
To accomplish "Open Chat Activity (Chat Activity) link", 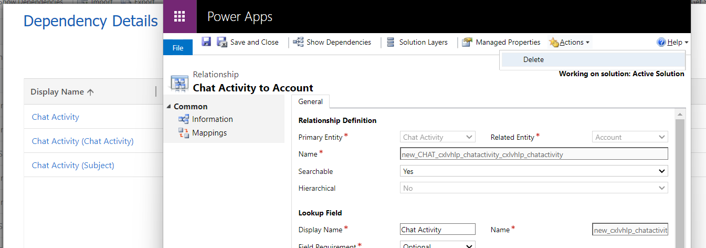I will (82, 141).
